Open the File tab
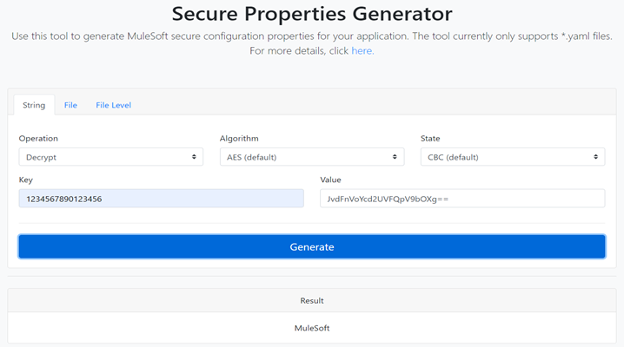 pyautogui.click(x=70, y=105)
